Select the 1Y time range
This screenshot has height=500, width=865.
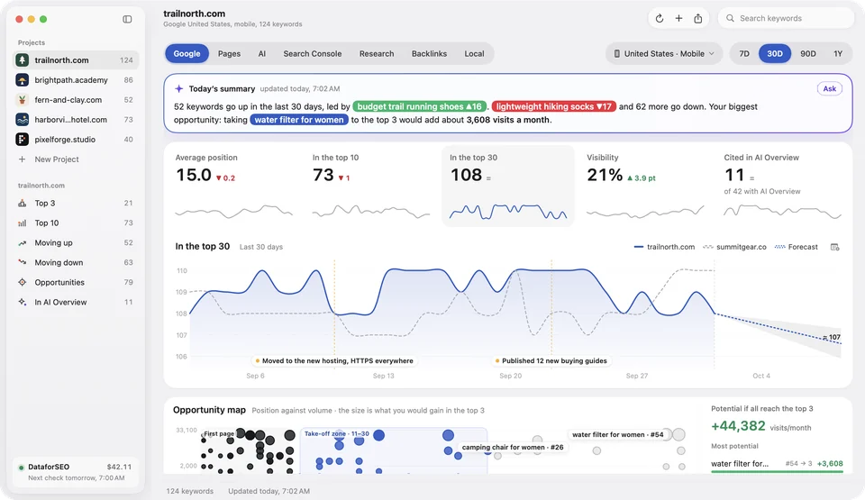[838, 53]
